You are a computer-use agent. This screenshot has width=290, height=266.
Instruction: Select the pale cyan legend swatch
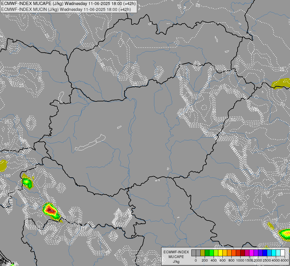(278, 253)
